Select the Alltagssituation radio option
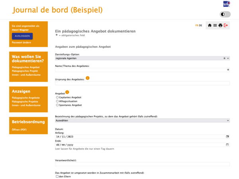 tap(57, 101)
